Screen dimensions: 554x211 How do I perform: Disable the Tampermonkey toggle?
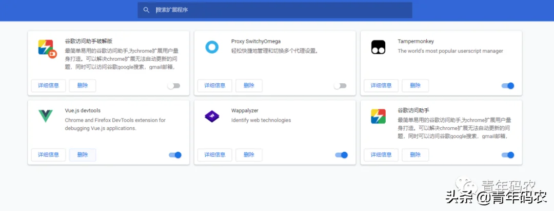(508, 86)
